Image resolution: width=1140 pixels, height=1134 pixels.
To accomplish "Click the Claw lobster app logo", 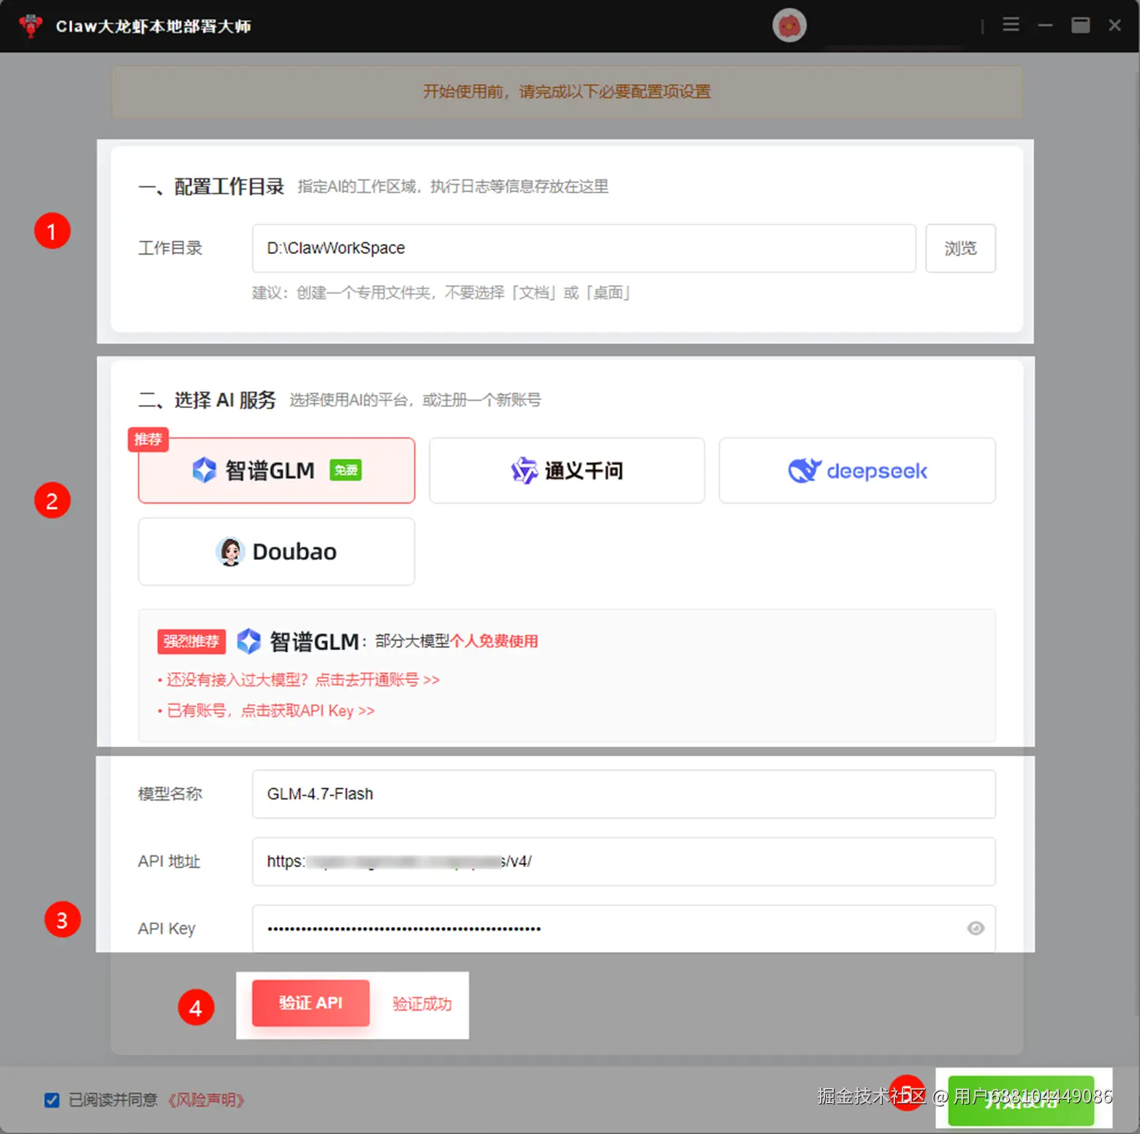I will tap(30, 26).
